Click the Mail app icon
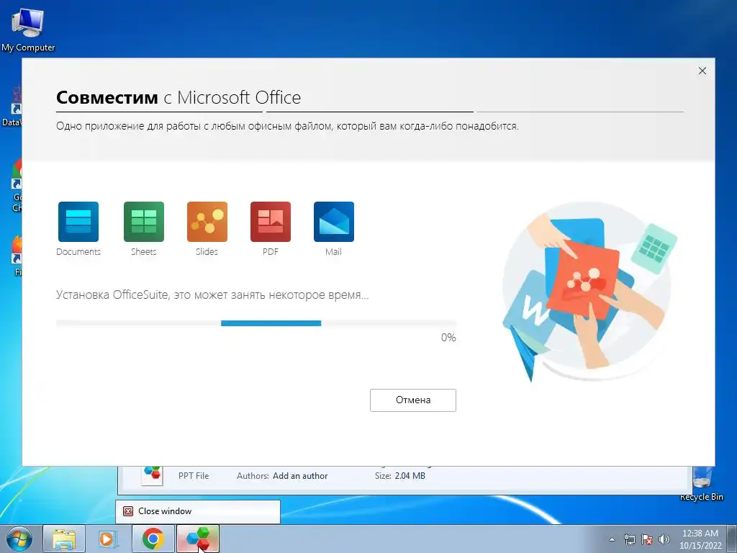The width and height of the screenshot is (737, 553). (334, 222)
